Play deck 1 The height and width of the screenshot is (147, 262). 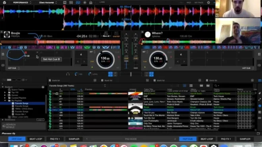pos(92,67)
